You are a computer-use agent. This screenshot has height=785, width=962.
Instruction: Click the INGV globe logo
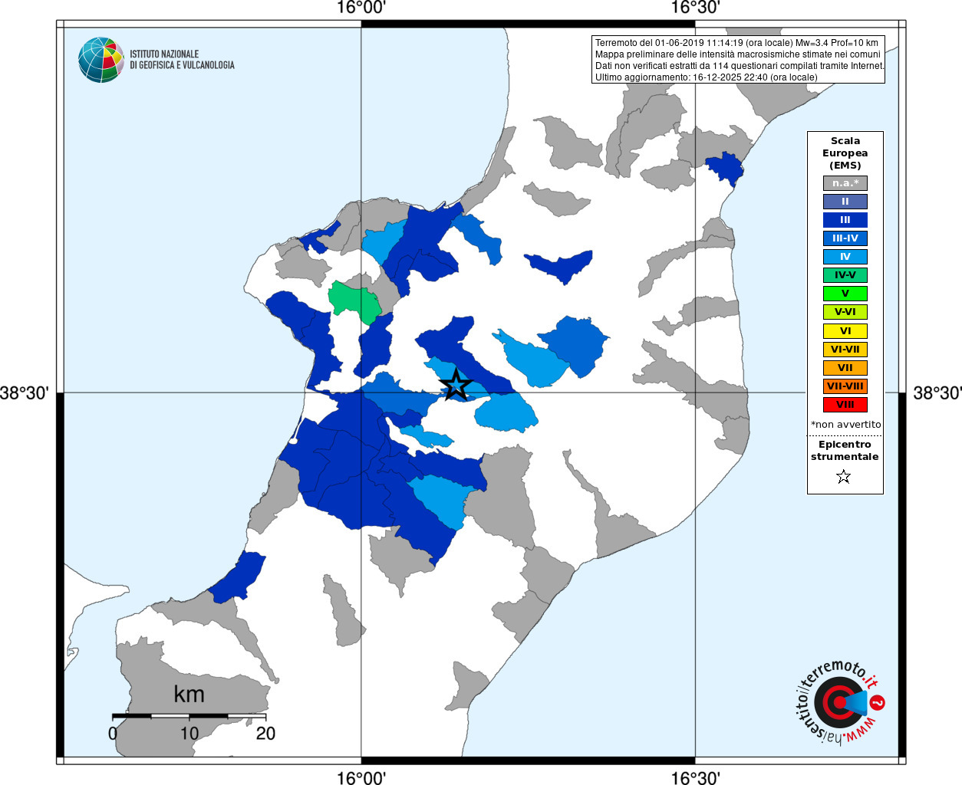[101, 60]
